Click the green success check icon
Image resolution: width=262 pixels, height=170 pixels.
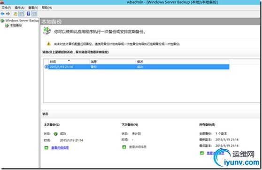coord(56,134)
